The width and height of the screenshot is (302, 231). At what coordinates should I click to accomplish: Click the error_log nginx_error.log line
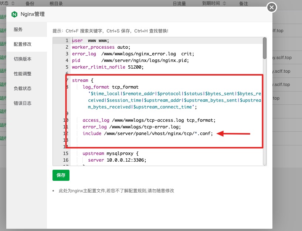tap(133, 54)
